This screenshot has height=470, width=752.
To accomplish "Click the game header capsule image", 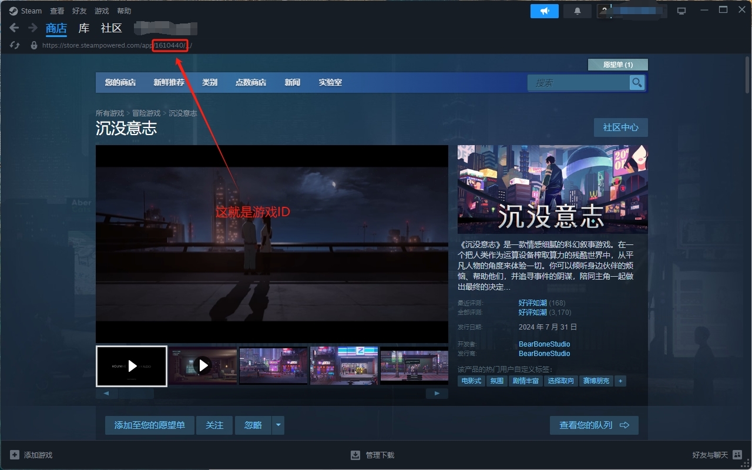I will pos(553,189).
